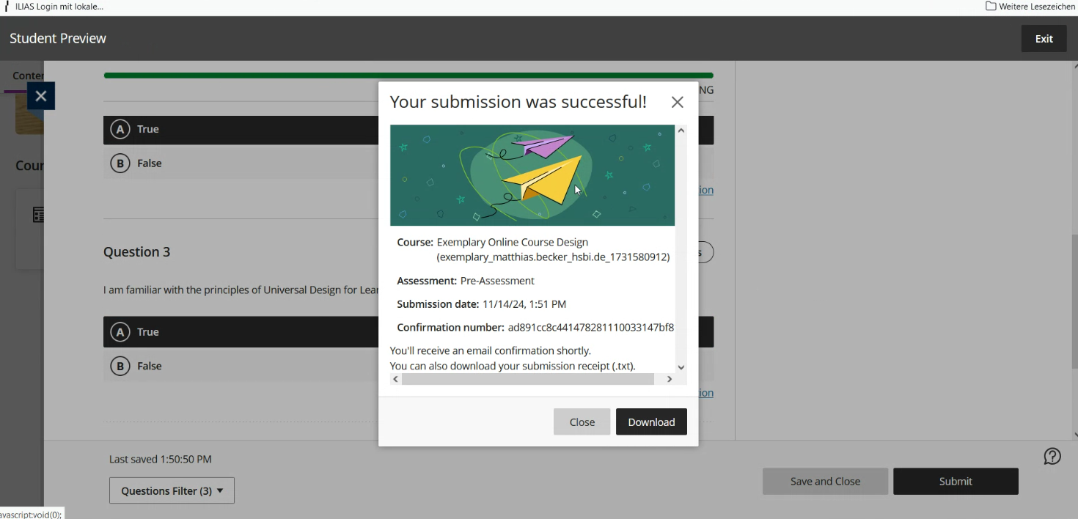
Task: Open the ILIAS Login mit lokale bookmark
Action: (x=54, y=7)
